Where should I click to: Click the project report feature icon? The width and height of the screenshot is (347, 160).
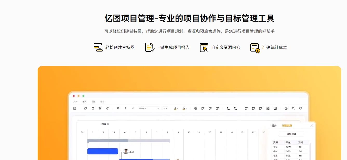[x=150, y=47]
